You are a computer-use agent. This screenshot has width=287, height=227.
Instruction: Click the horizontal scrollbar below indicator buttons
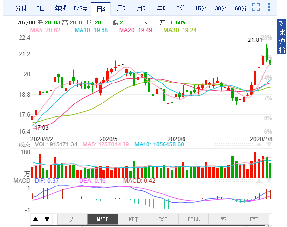[x=151, y=226]
